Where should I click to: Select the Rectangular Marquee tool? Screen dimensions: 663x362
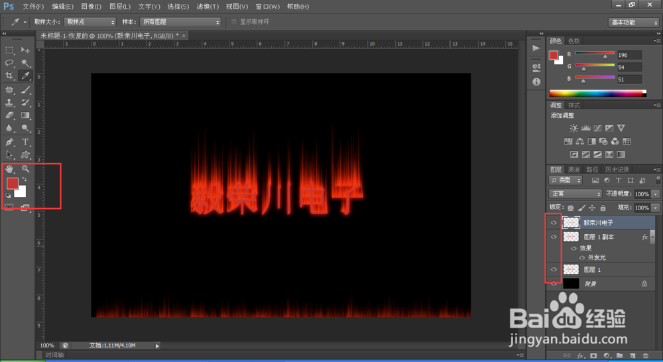click(x=9, y=50)
